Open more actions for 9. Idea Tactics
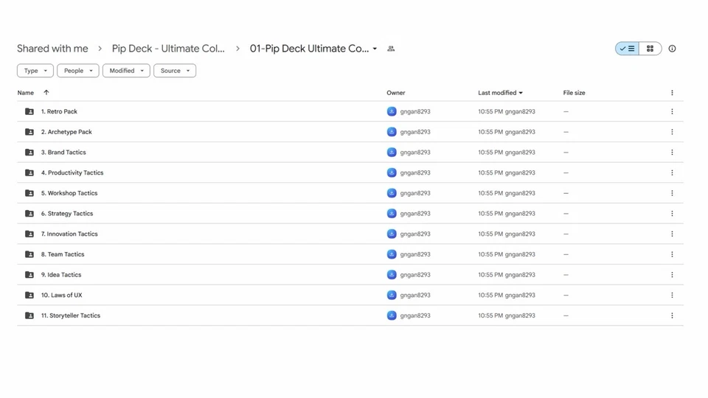Viewport: 708px width, 398px height. tap(672, 275)
